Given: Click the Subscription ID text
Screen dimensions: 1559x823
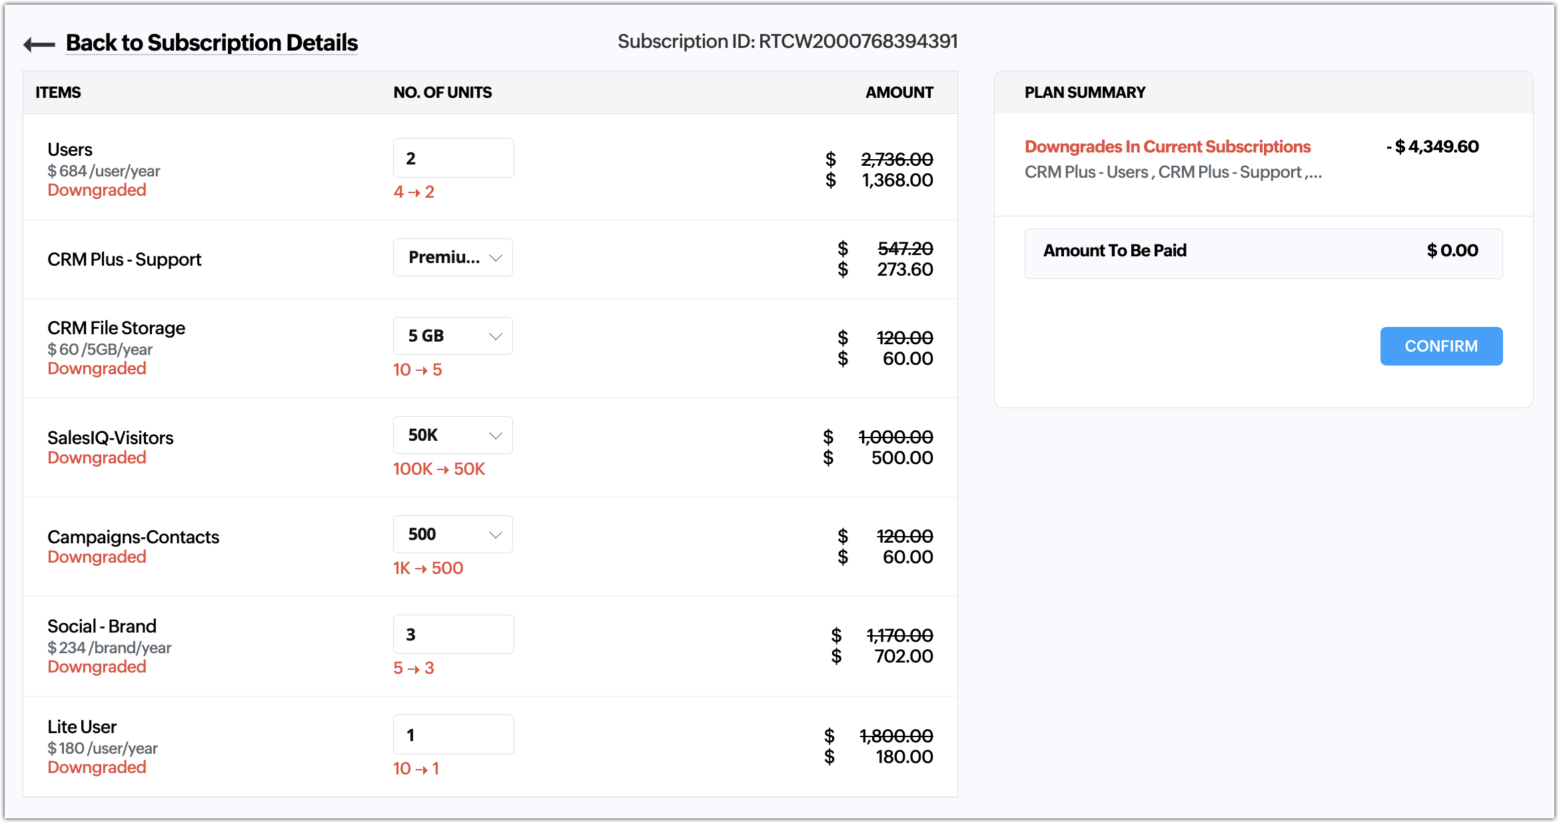Looking at the screenshot, I should (x=787, y=41).
